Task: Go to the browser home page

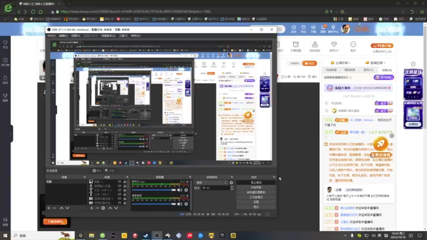Action: [x=41, y=12]
